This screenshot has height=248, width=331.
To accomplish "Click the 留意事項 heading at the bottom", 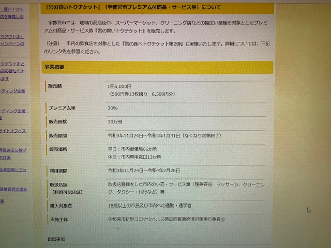I will click(58, 240).
